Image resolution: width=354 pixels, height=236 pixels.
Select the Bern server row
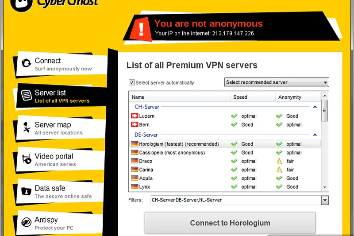coord(225,125)
